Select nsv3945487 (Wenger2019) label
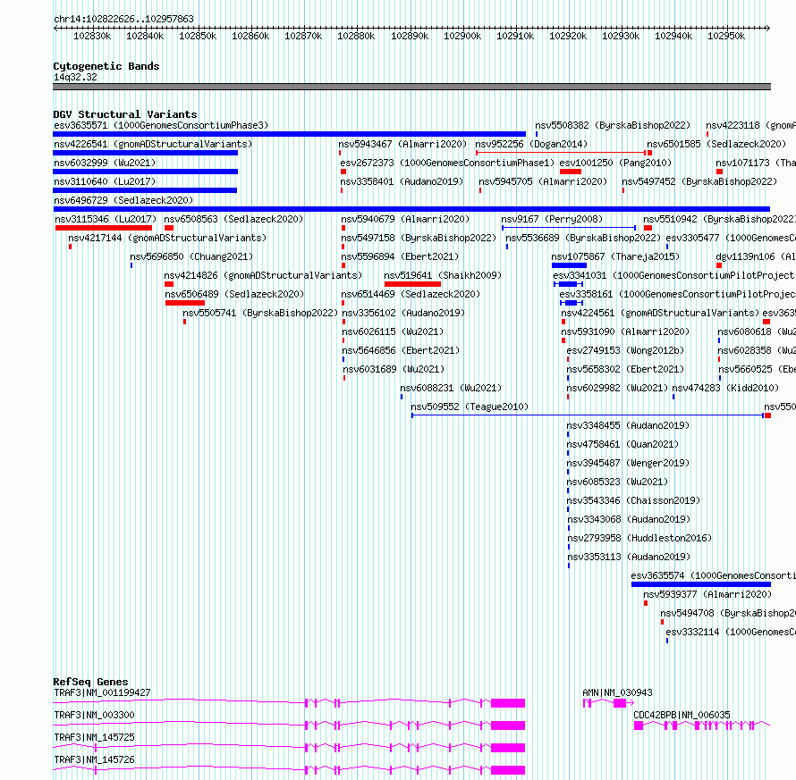 (x=628, y=463)
